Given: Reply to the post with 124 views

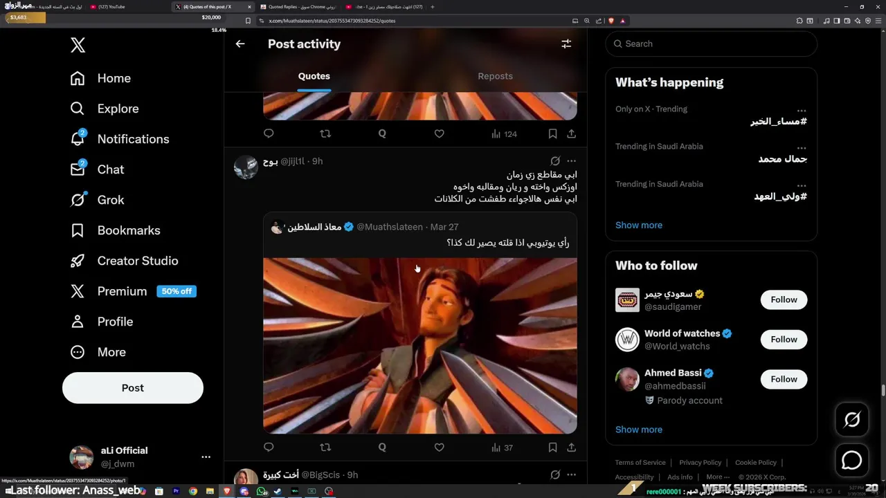Looking at the screenshot, I should pyautogui.click(x=269, y=133).
